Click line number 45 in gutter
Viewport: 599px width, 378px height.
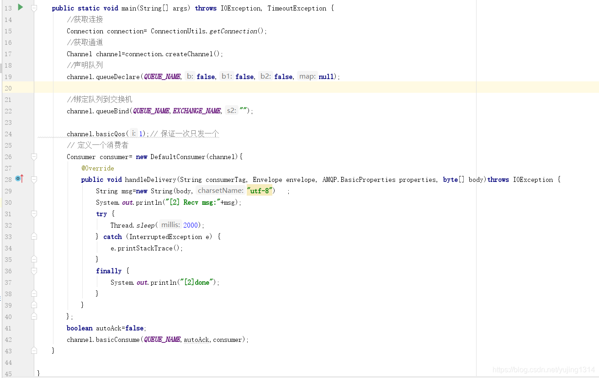point(8,374)
